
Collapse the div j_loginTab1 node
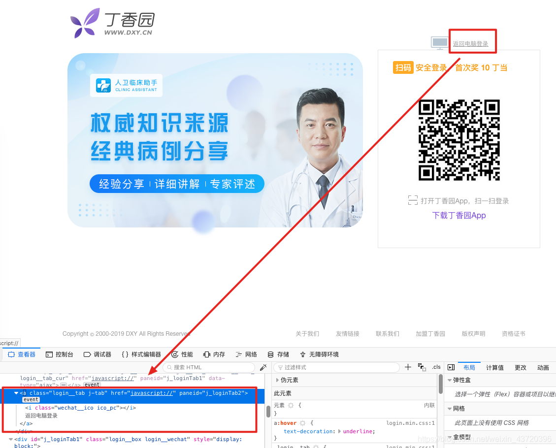[x=10, y=439]
